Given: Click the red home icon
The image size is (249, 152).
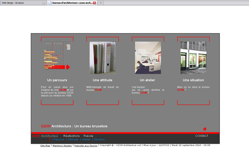Looking at the screenshot, I should tap(205, 129).
